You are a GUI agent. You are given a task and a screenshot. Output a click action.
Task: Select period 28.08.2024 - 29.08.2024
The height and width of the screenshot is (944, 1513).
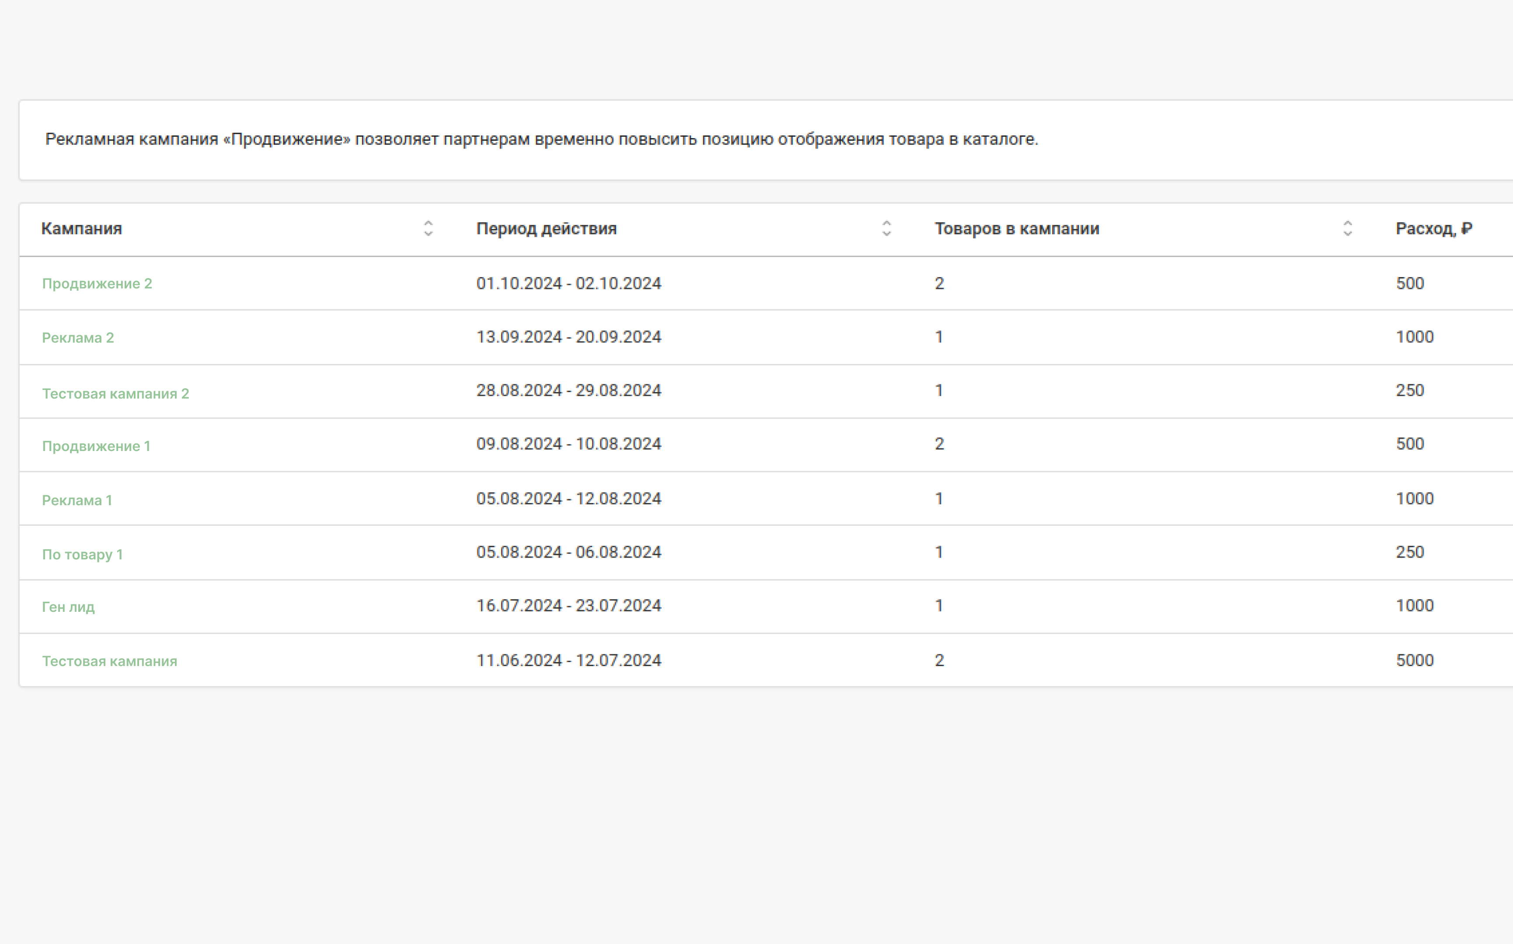[568, 390]
